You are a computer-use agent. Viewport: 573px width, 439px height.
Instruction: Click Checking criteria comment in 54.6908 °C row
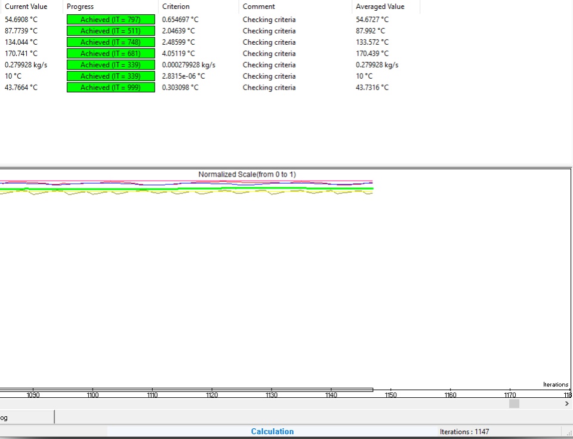269,19
